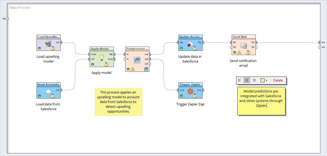Viewport: 327px width, 156px height.
Task: Click the Postprocess subprocess icon
Action: (137, 60)
